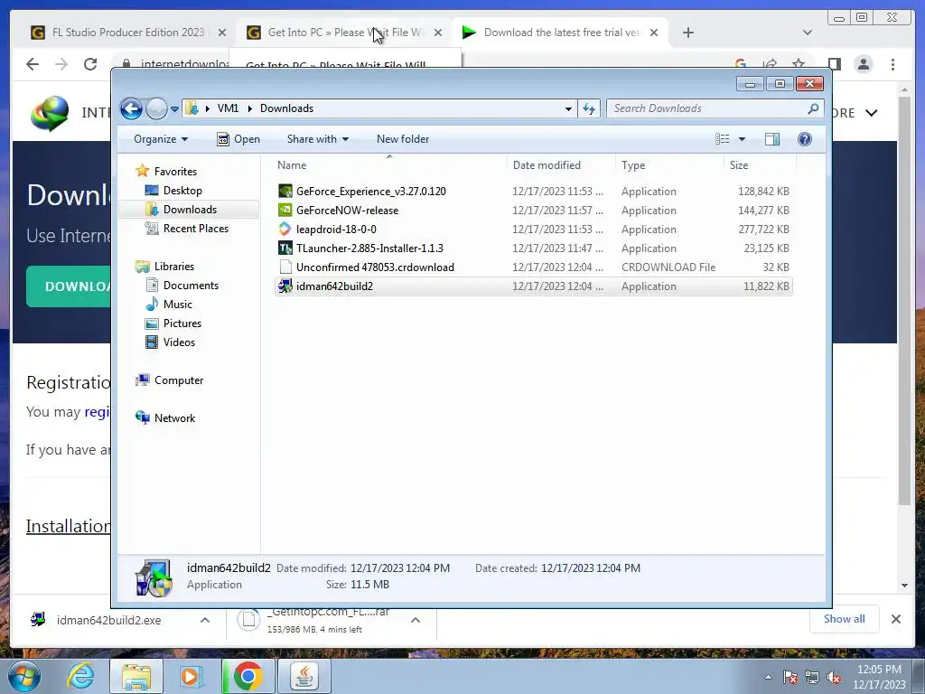925x694 pixels.
Task: Show hidden tray icons arrow
Action: point(768,677)
